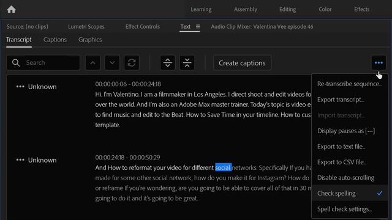Go to the Home screen icon

click(x=11, y=10)
